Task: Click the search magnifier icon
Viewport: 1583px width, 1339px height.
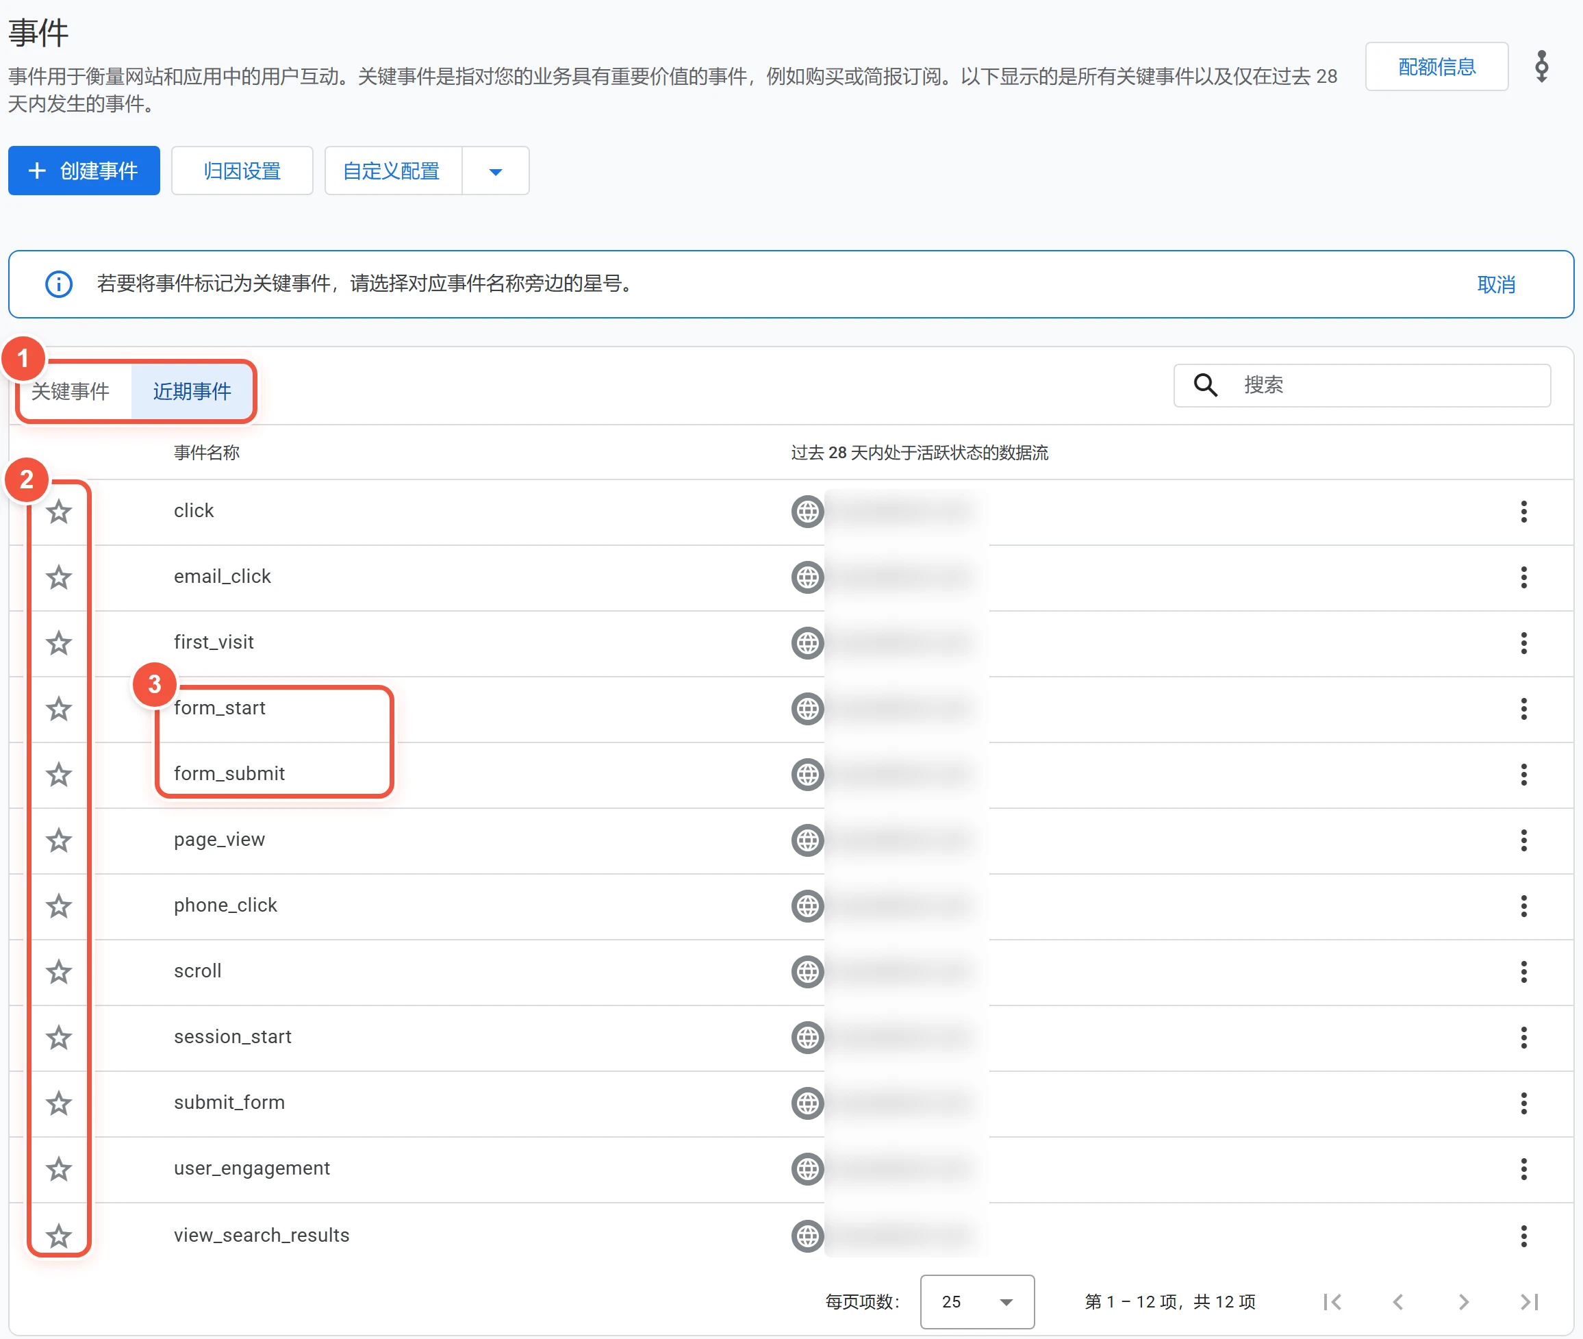Action: point(1205,385)
